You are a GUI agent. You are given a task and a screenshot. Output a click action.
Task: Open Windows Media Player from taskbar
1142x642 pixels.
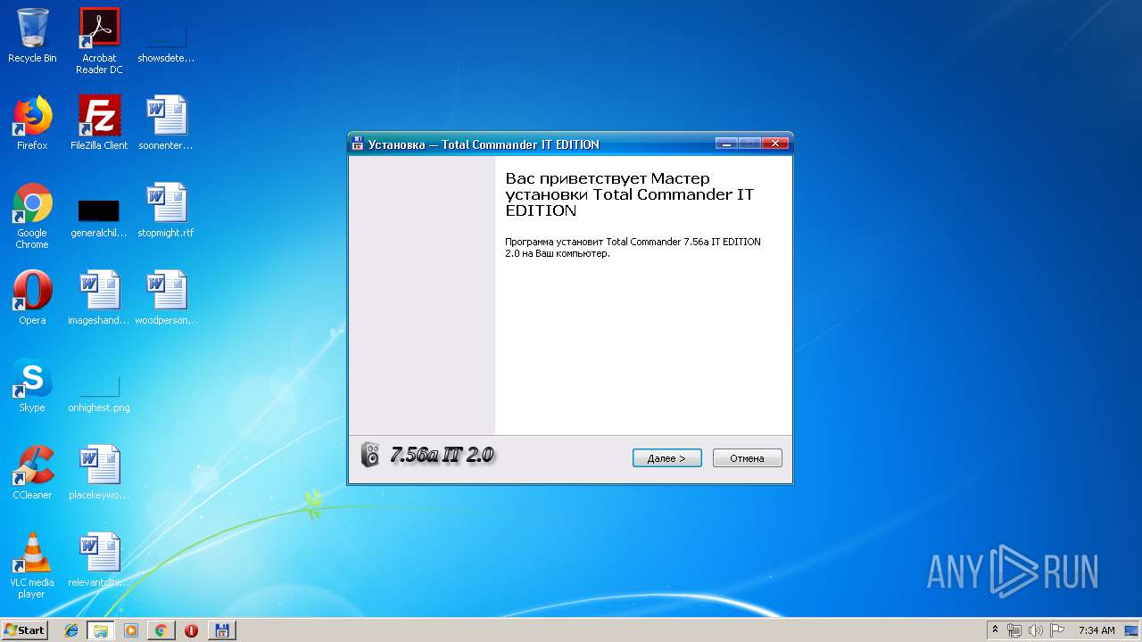(x=131, y=630)
